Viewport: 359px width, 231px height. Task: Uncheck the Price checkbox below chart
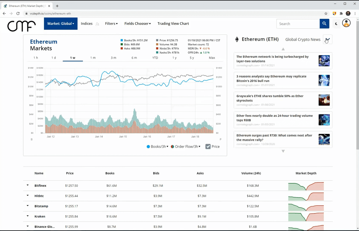pyautogui.click(x=208, y=147)
